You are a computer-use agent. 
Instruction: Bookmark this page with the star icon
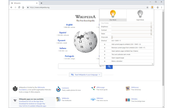click(x=147, y=7)
